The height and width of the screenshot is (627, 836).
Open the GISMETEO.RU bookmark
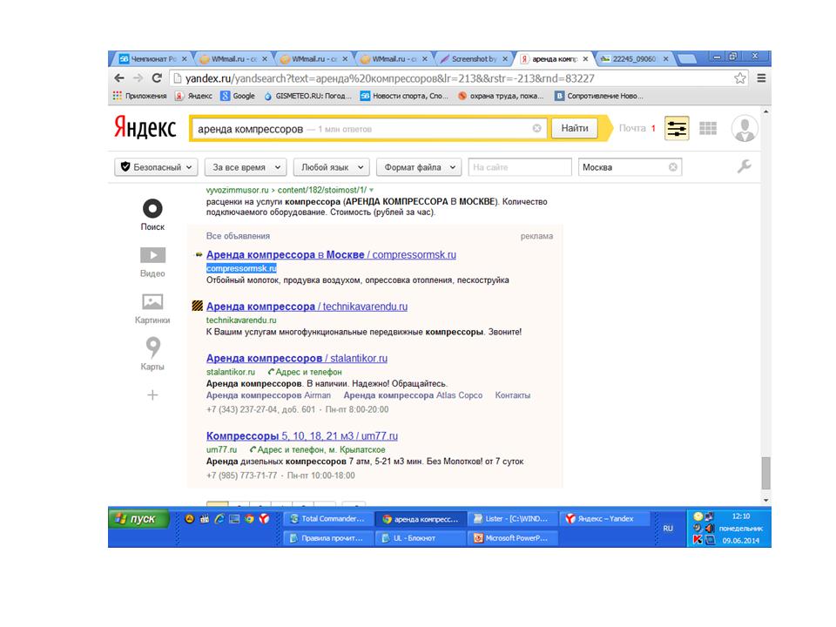tap(307, 96)
